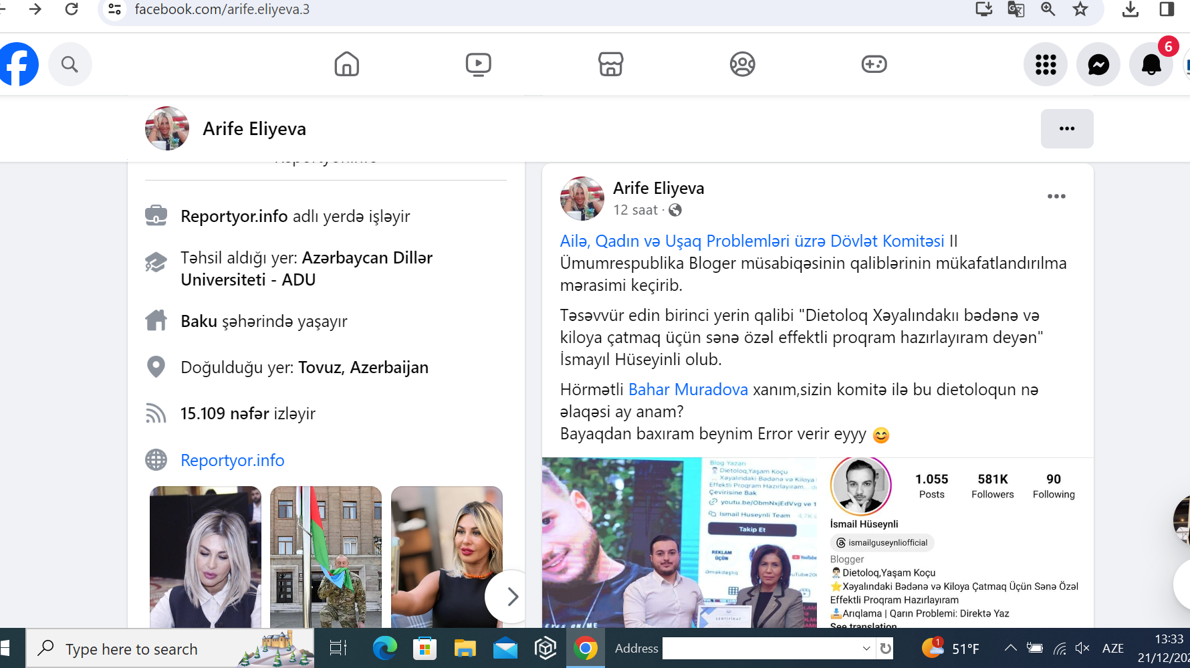Image resolution: width=1190 pixels, height=668 pixels.
Task: Switch AZE keyboard language
Action: 1113,649
